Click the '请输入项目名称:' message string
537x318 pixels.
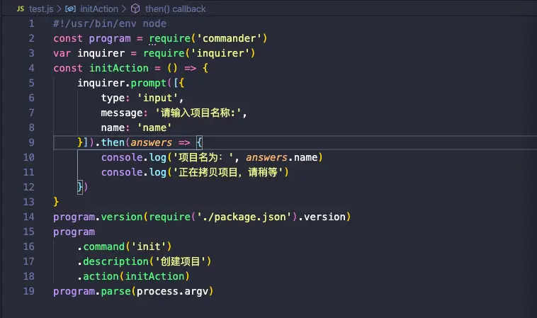coord(198,113)
